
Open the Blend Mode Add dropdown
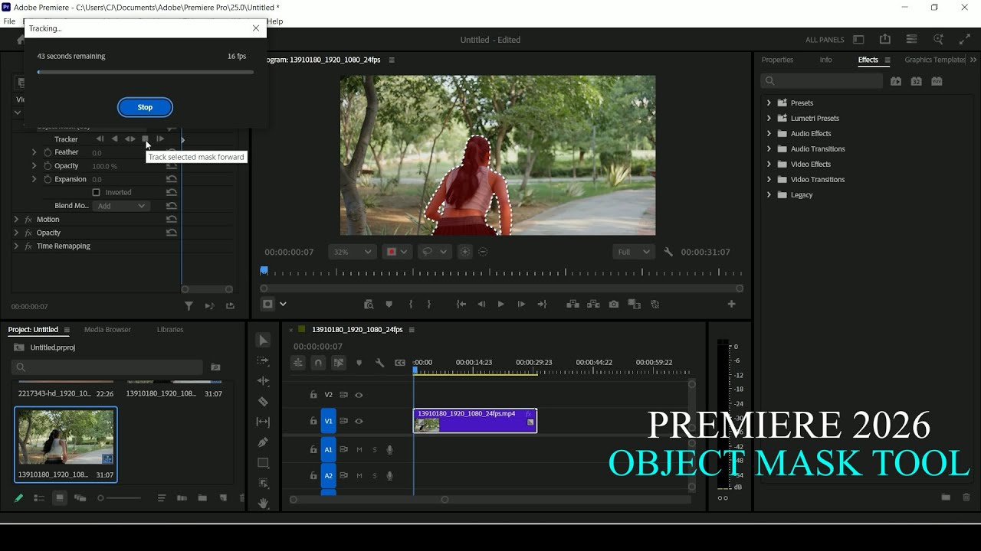(121, 206)
